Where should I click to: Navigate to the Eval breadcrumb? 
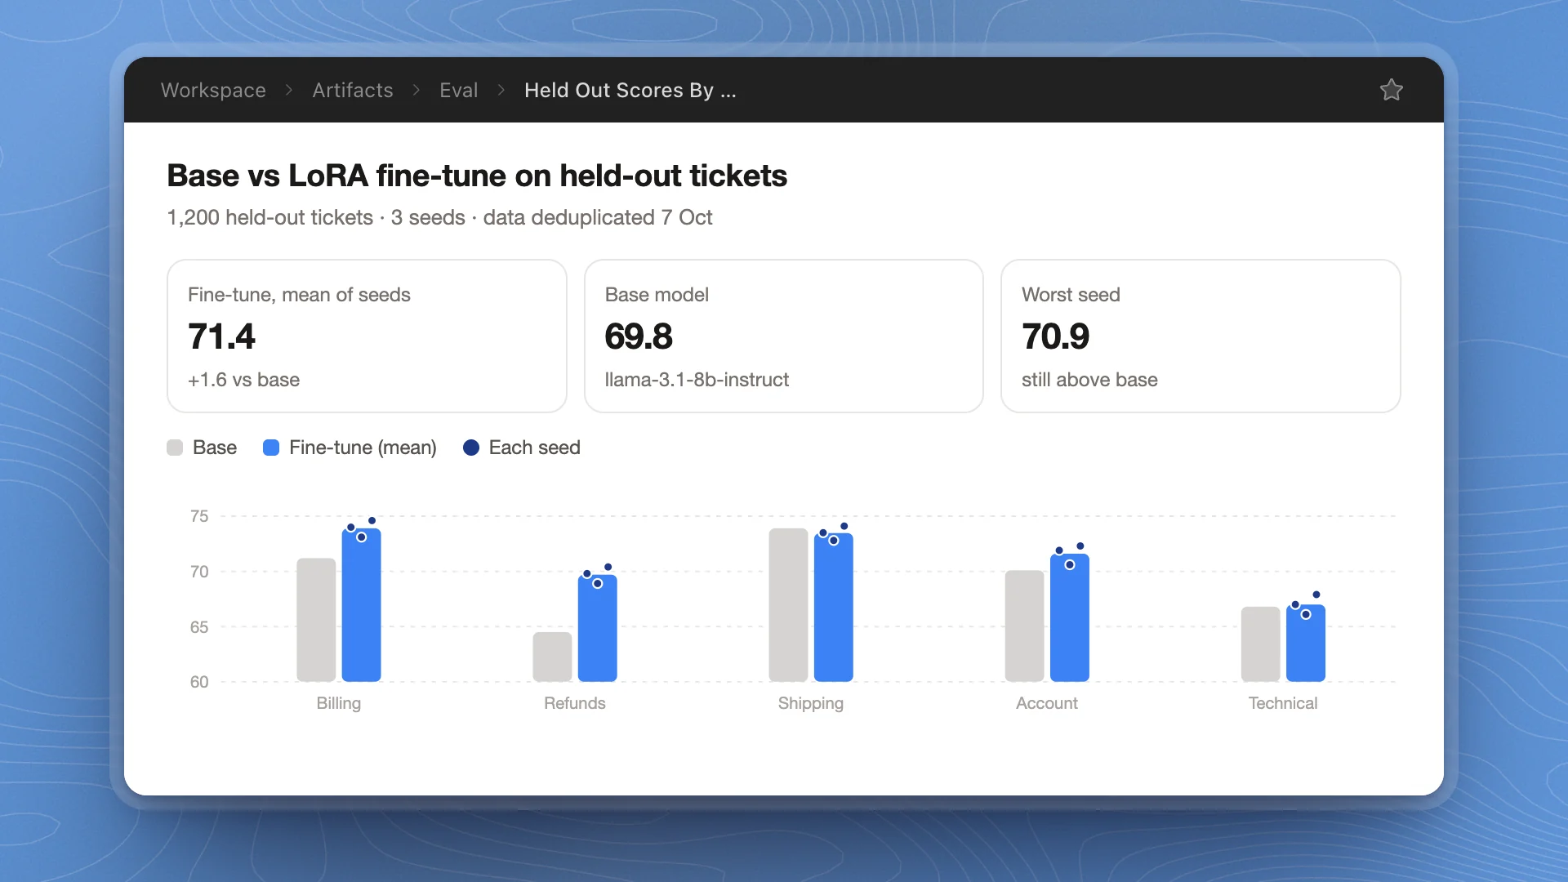point(458,90)
